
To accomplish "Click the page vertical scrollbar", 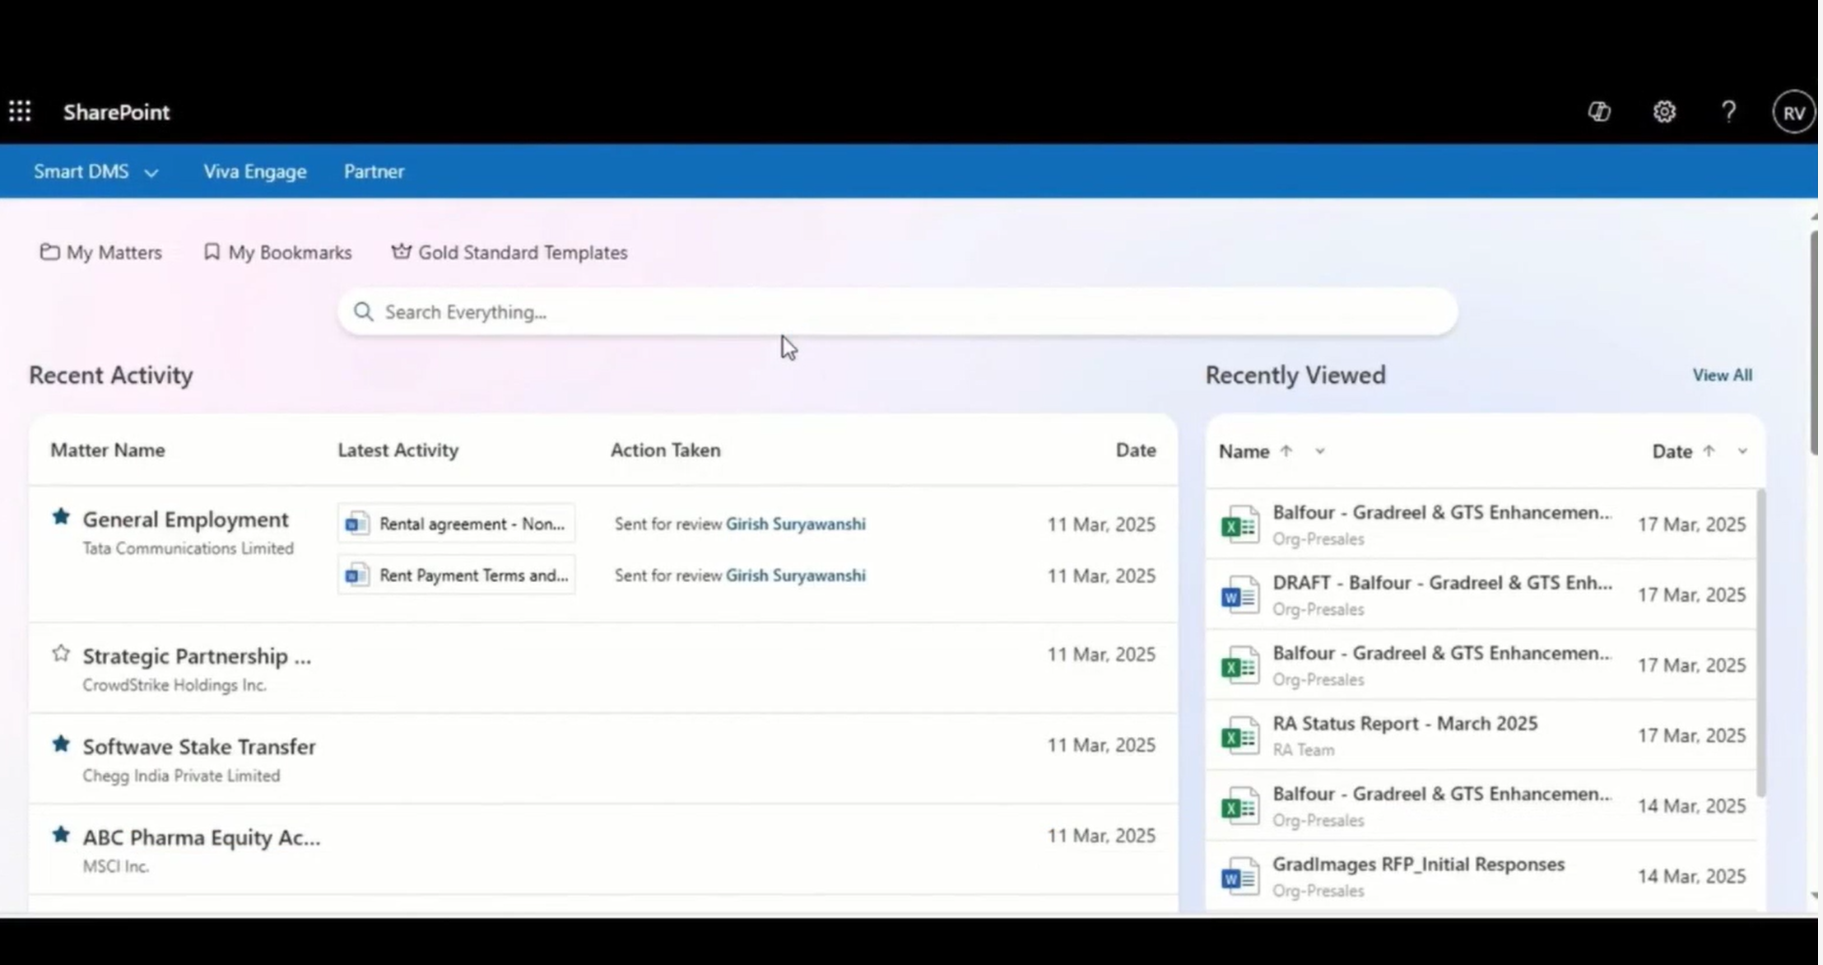I will click(1815, 343).
